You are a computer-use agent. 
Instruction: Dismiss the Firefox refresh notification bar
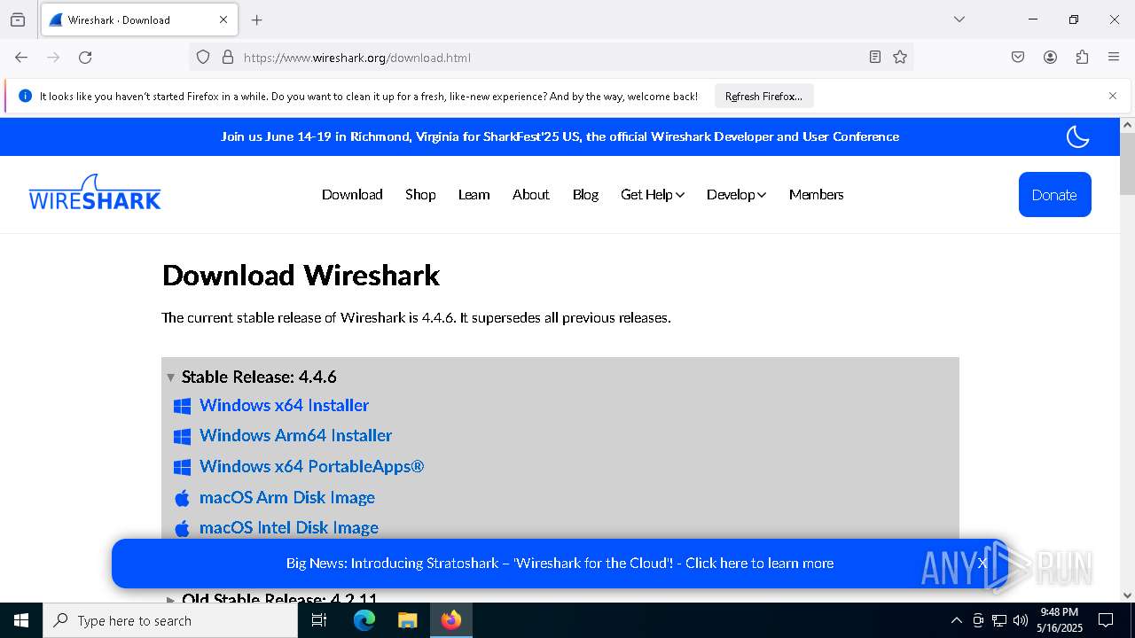(1113, 96)
